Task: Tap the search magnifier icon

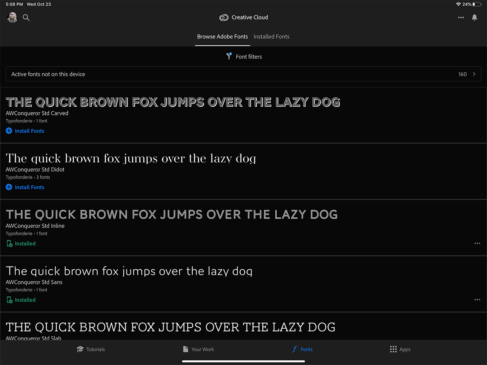Action: [x=26, y=17]
